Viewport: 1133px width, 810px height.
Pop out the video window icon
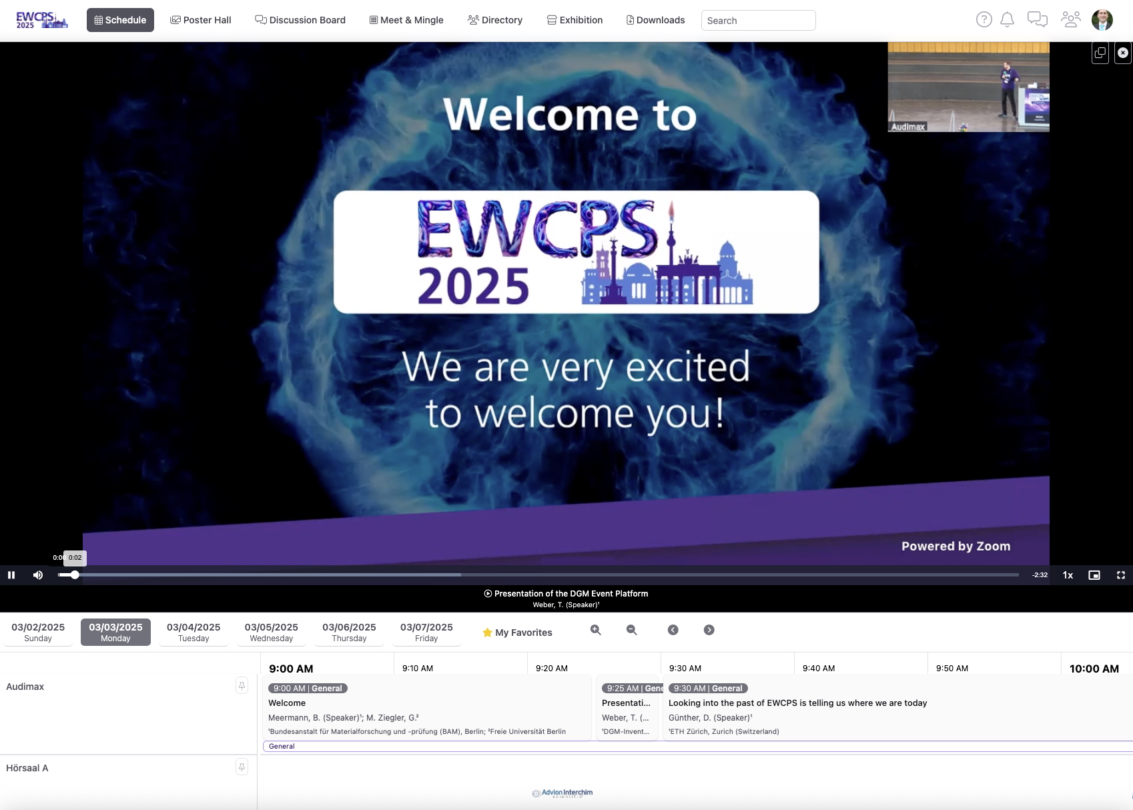(x=1100, y=53)
